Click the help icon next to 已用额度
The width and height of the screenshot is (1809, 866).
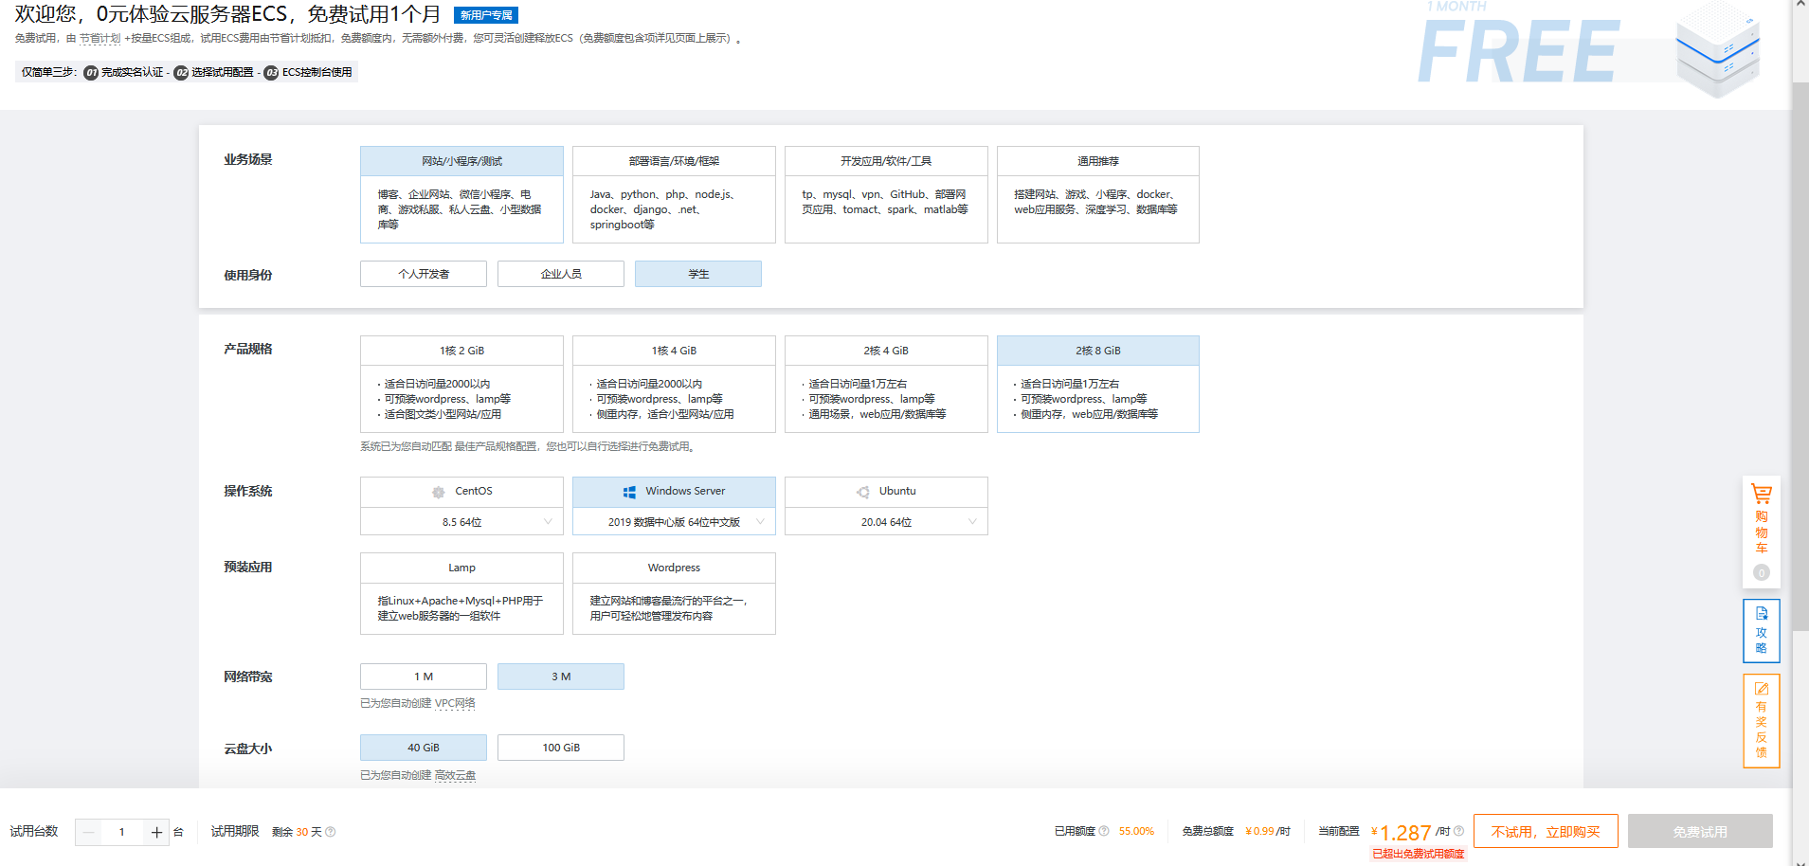coord(1104,831)
